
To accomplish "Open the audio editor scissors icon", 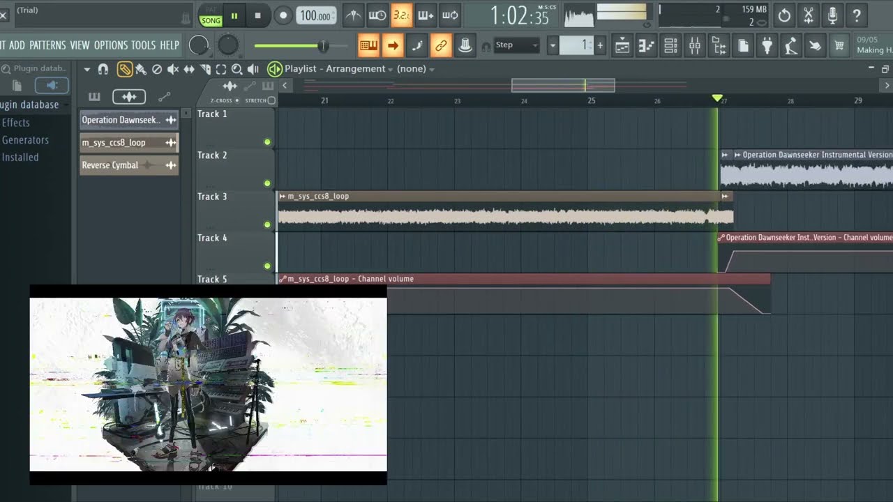I will [809, 15].
